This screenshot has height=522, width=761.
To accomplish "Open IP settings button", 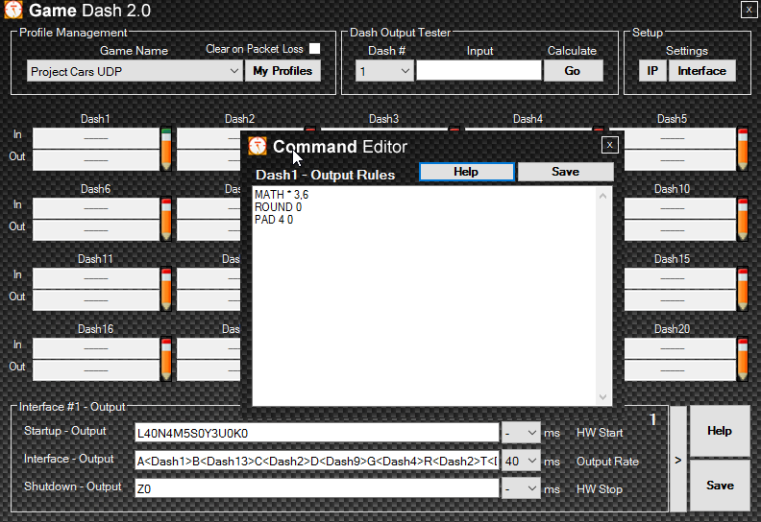I will [652, 71].
